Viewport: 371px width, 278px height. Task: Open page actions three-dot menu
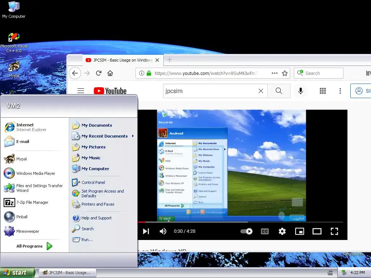pyautogui.click(x=275, y=73)
